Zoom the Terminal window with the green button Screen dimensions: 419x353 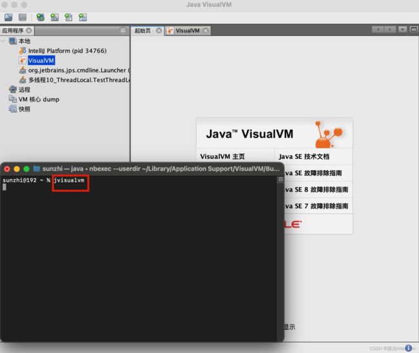coord(26,169)
